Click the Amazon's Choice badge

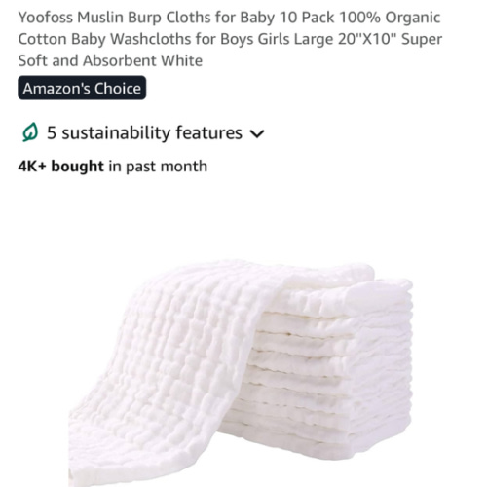82,88
